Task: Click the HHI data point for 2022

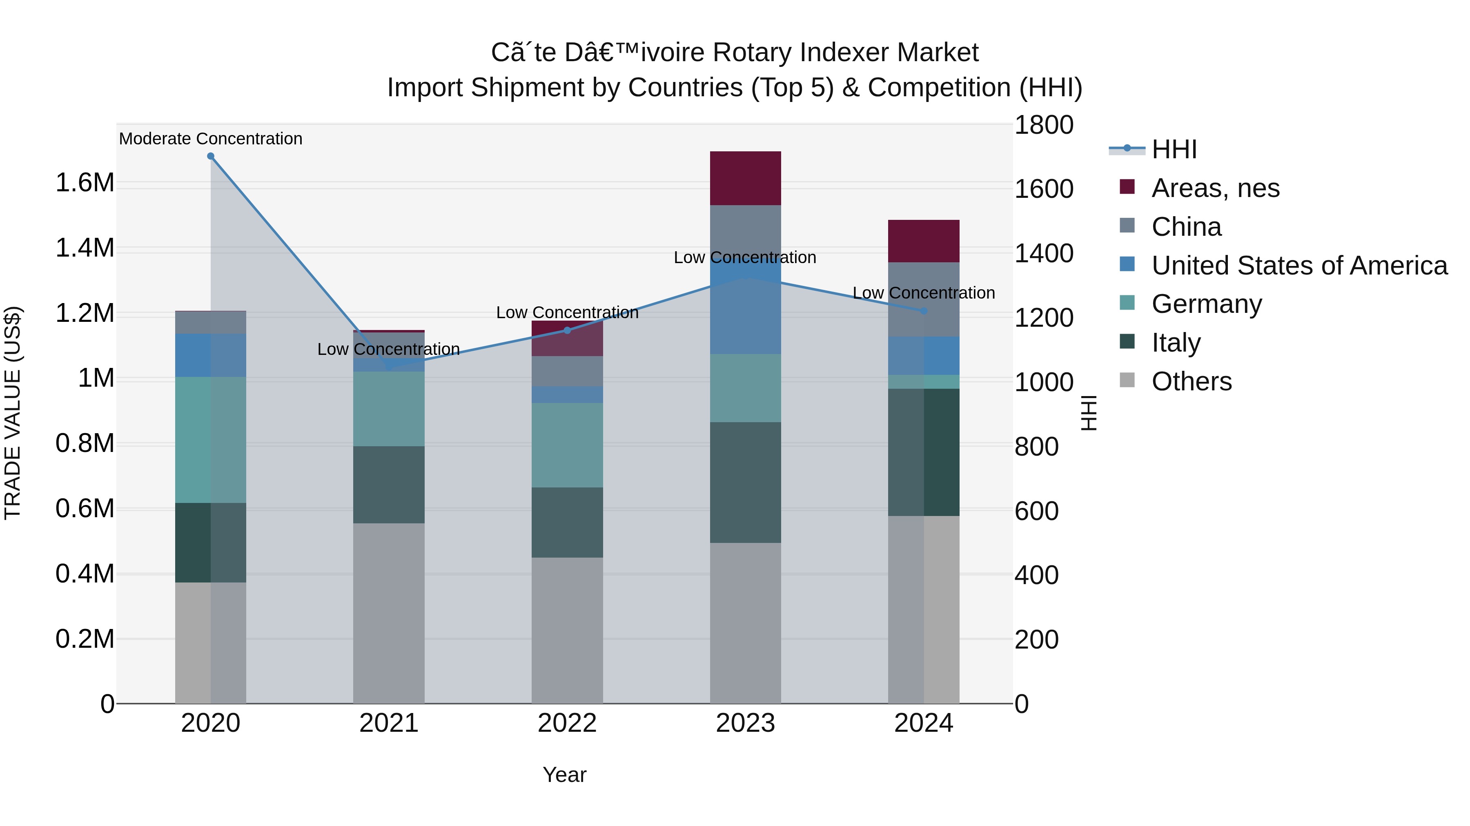Action: [x=567, y=331]
